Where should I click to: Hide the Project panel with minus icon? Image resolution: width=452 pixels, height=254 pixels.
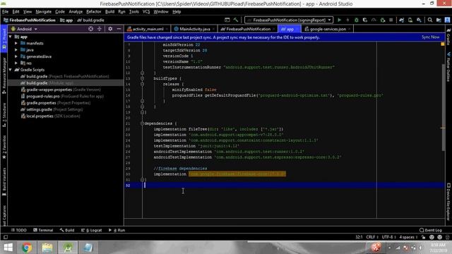(x=119, y=29)
